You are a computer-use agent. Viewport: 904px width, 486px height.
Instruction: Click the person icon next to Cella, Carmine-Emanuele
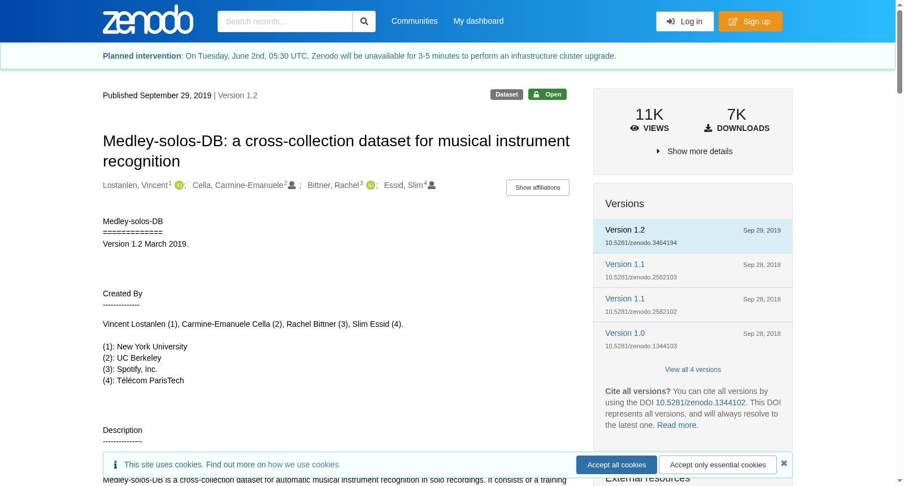coord(292,185)
